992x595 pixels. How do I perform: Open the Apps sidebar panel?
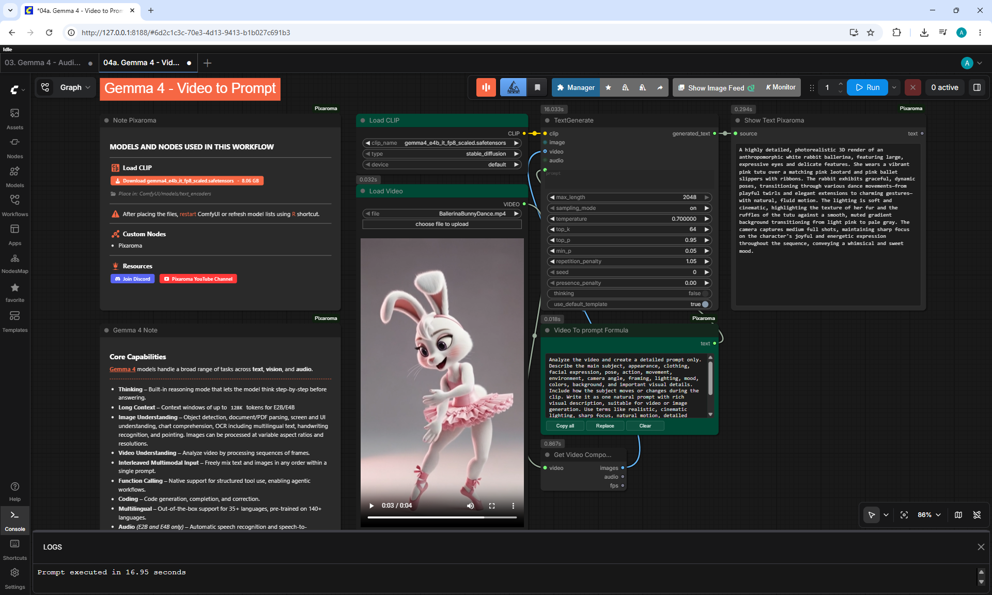[15, 234]
